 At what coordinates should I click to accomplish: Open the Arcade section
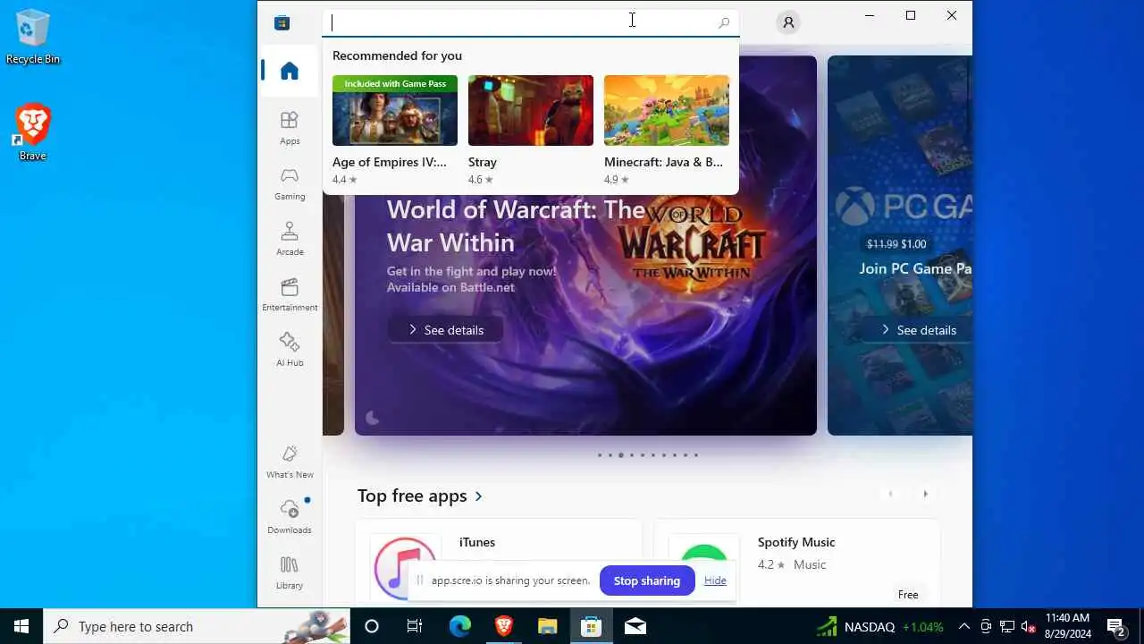[x=290, y=239]
